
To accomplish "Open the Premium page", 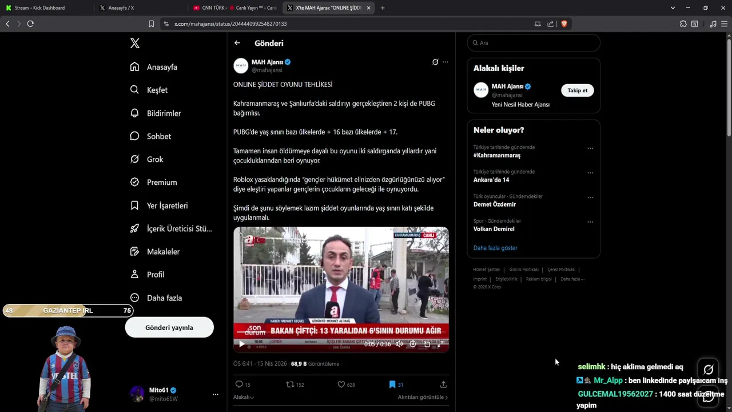I will coord(153,182).
